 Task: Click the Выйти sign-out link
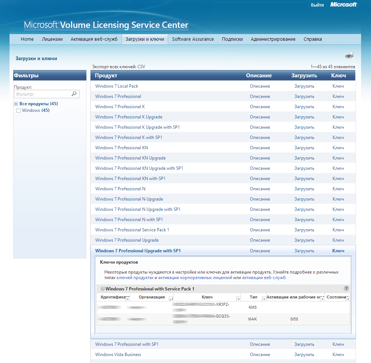[x=317, y=5]
